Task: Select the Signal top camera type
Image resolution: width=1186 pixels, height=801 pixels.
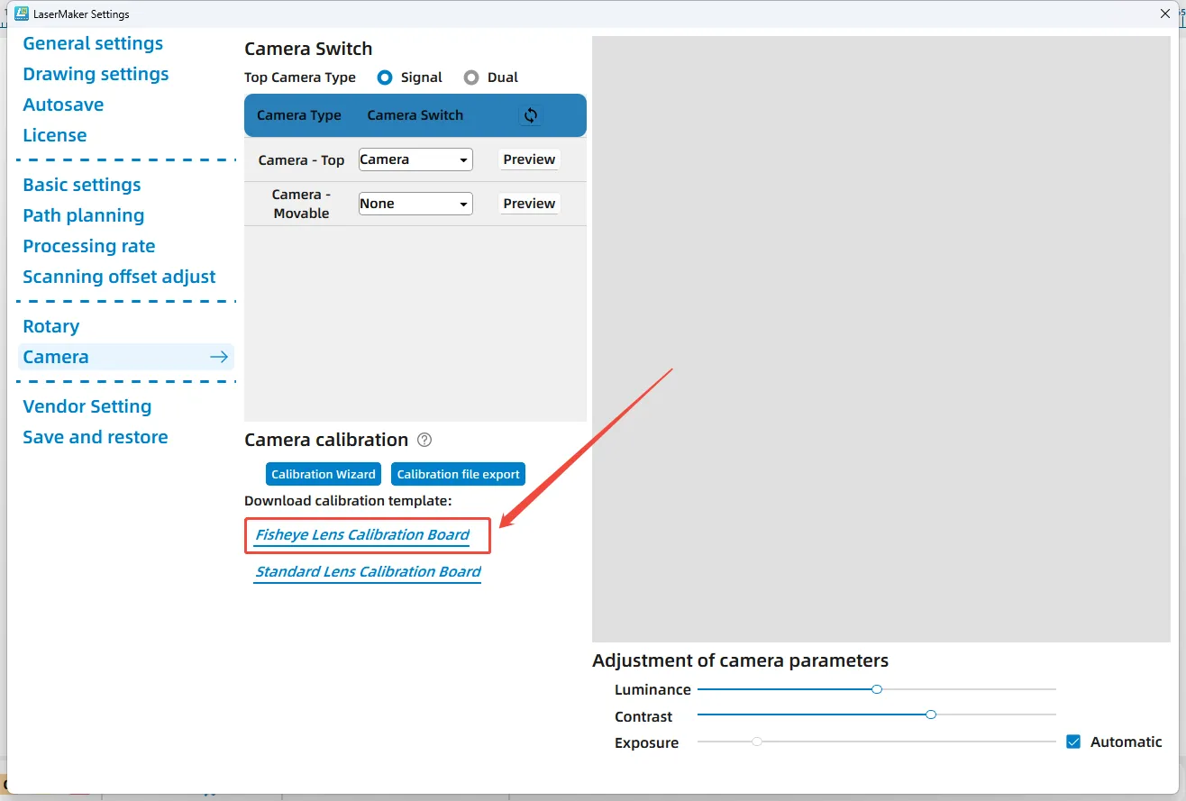Action: tap(385, 77)
